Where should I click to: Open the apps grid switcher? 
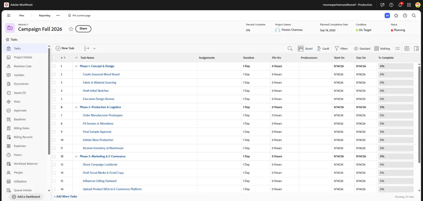tap(409, 5)
